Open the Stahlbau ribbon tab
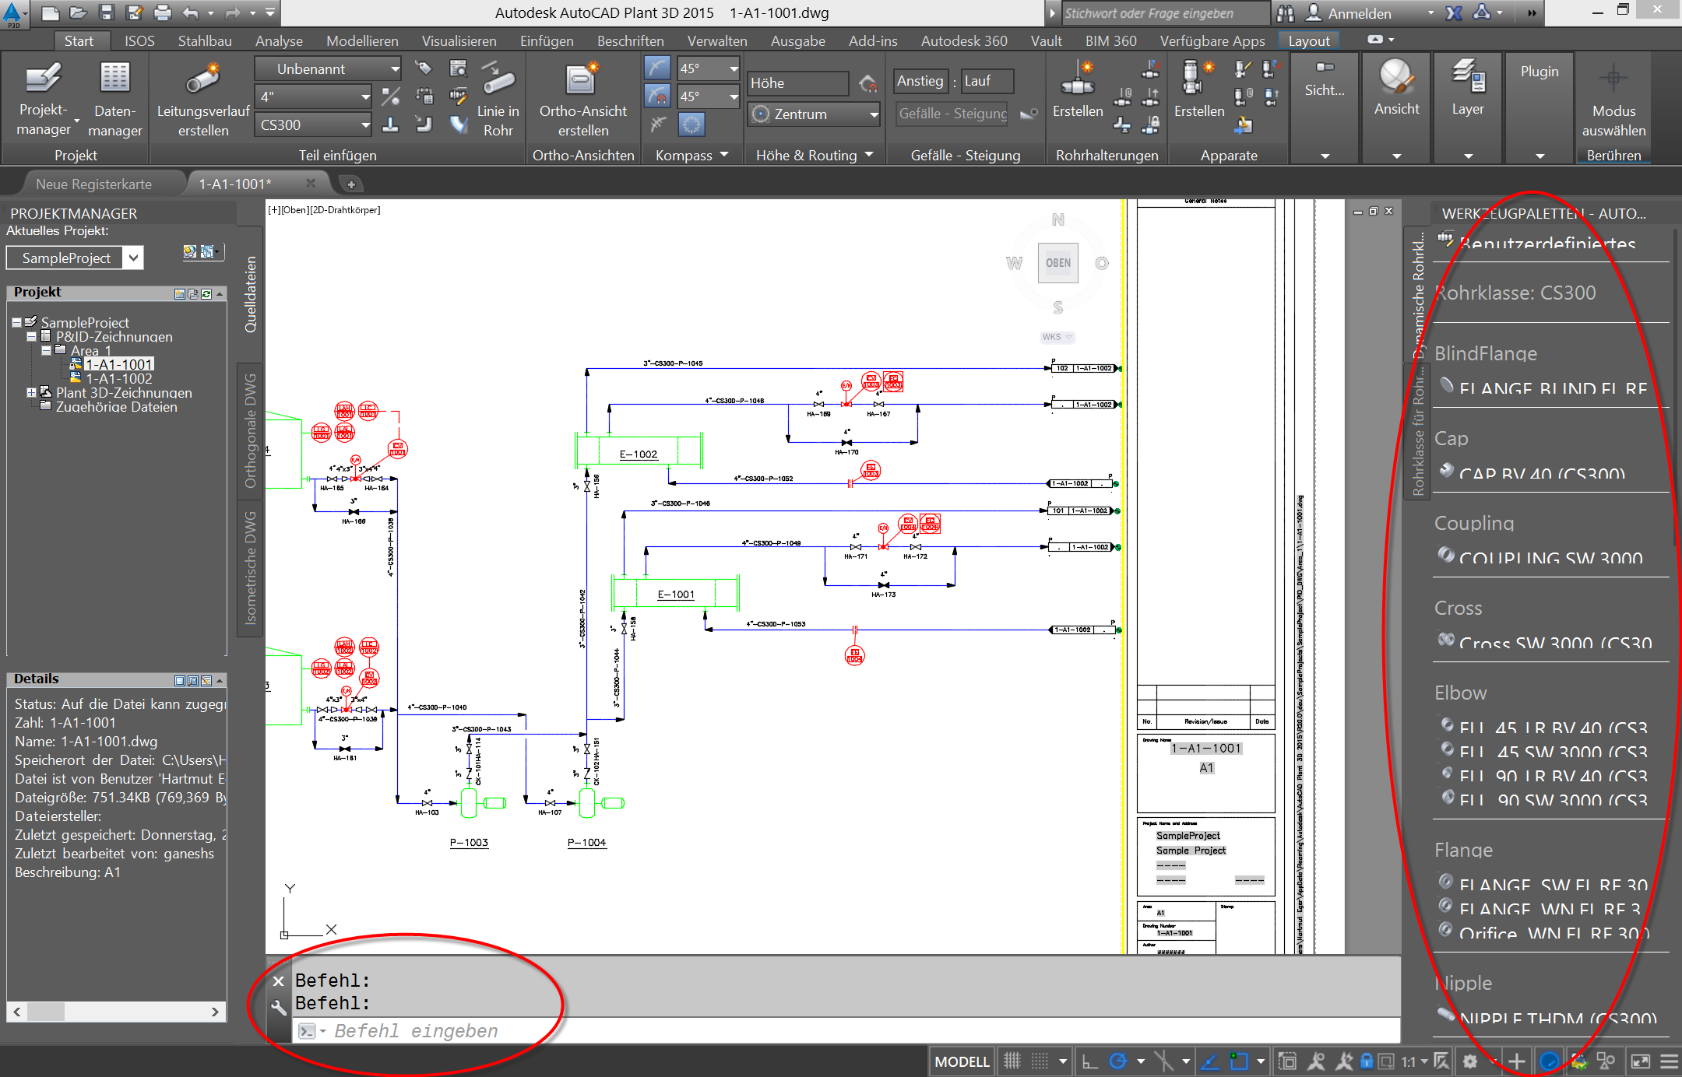Screen dimensions: 1682x1077 click(x=205, y=40)
